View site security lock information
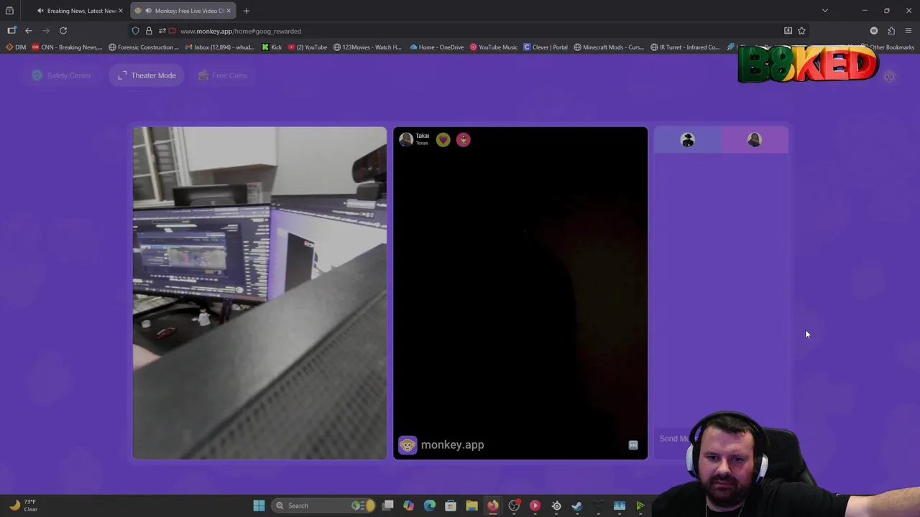 149,31
